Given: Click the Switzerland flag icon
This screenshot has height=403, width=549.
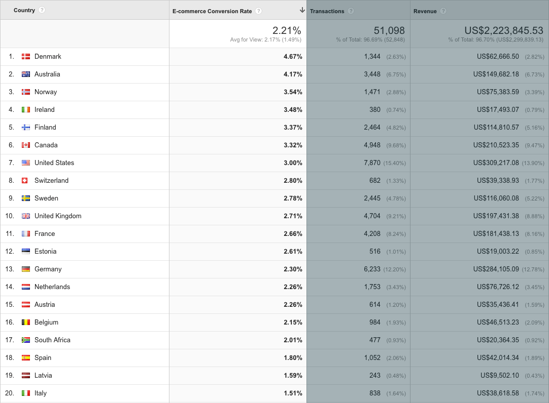Looking at the screenshot, I should click(25, 181).
